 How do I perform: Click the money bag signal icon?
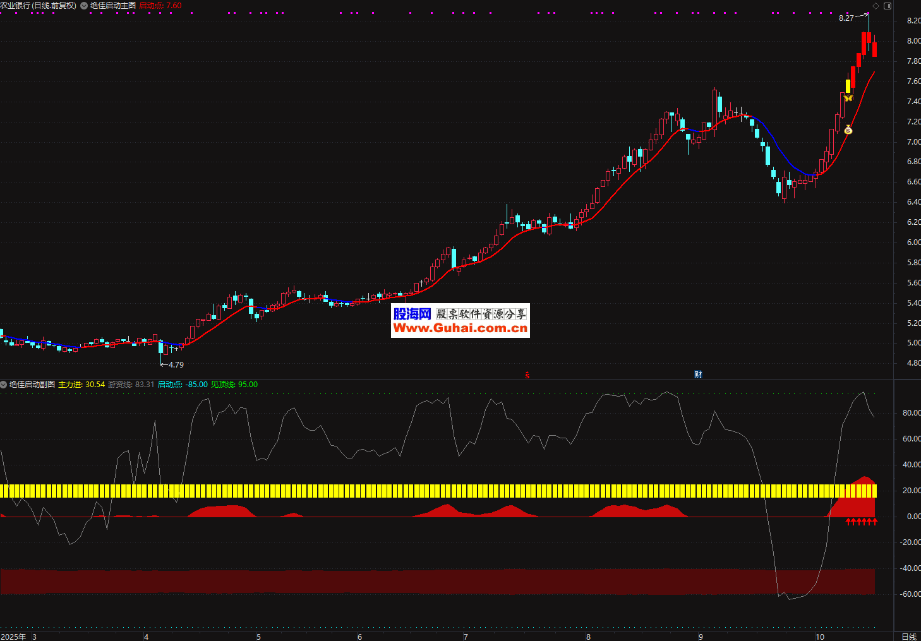848,129
